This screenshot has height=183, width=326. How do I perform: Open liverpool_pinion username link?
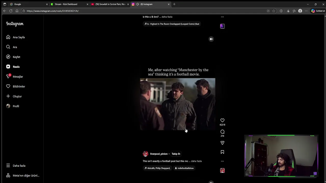(x=159, y=154)
